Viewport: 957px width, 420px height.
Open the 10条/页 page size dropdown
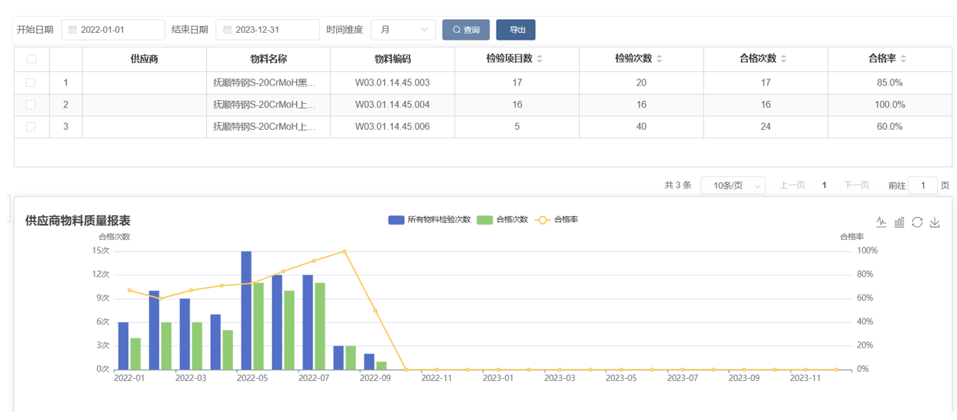[x=733, y=186]
